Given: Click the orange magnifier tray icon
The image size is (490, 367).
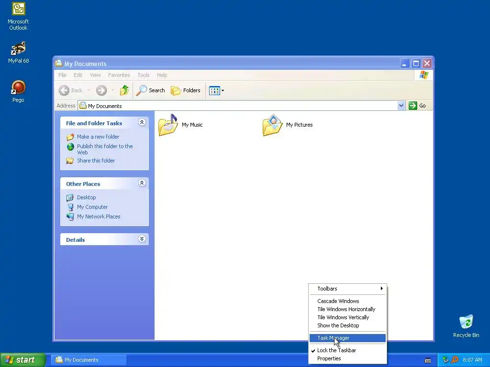Looking at the screenshot, I should click(455, 360).
